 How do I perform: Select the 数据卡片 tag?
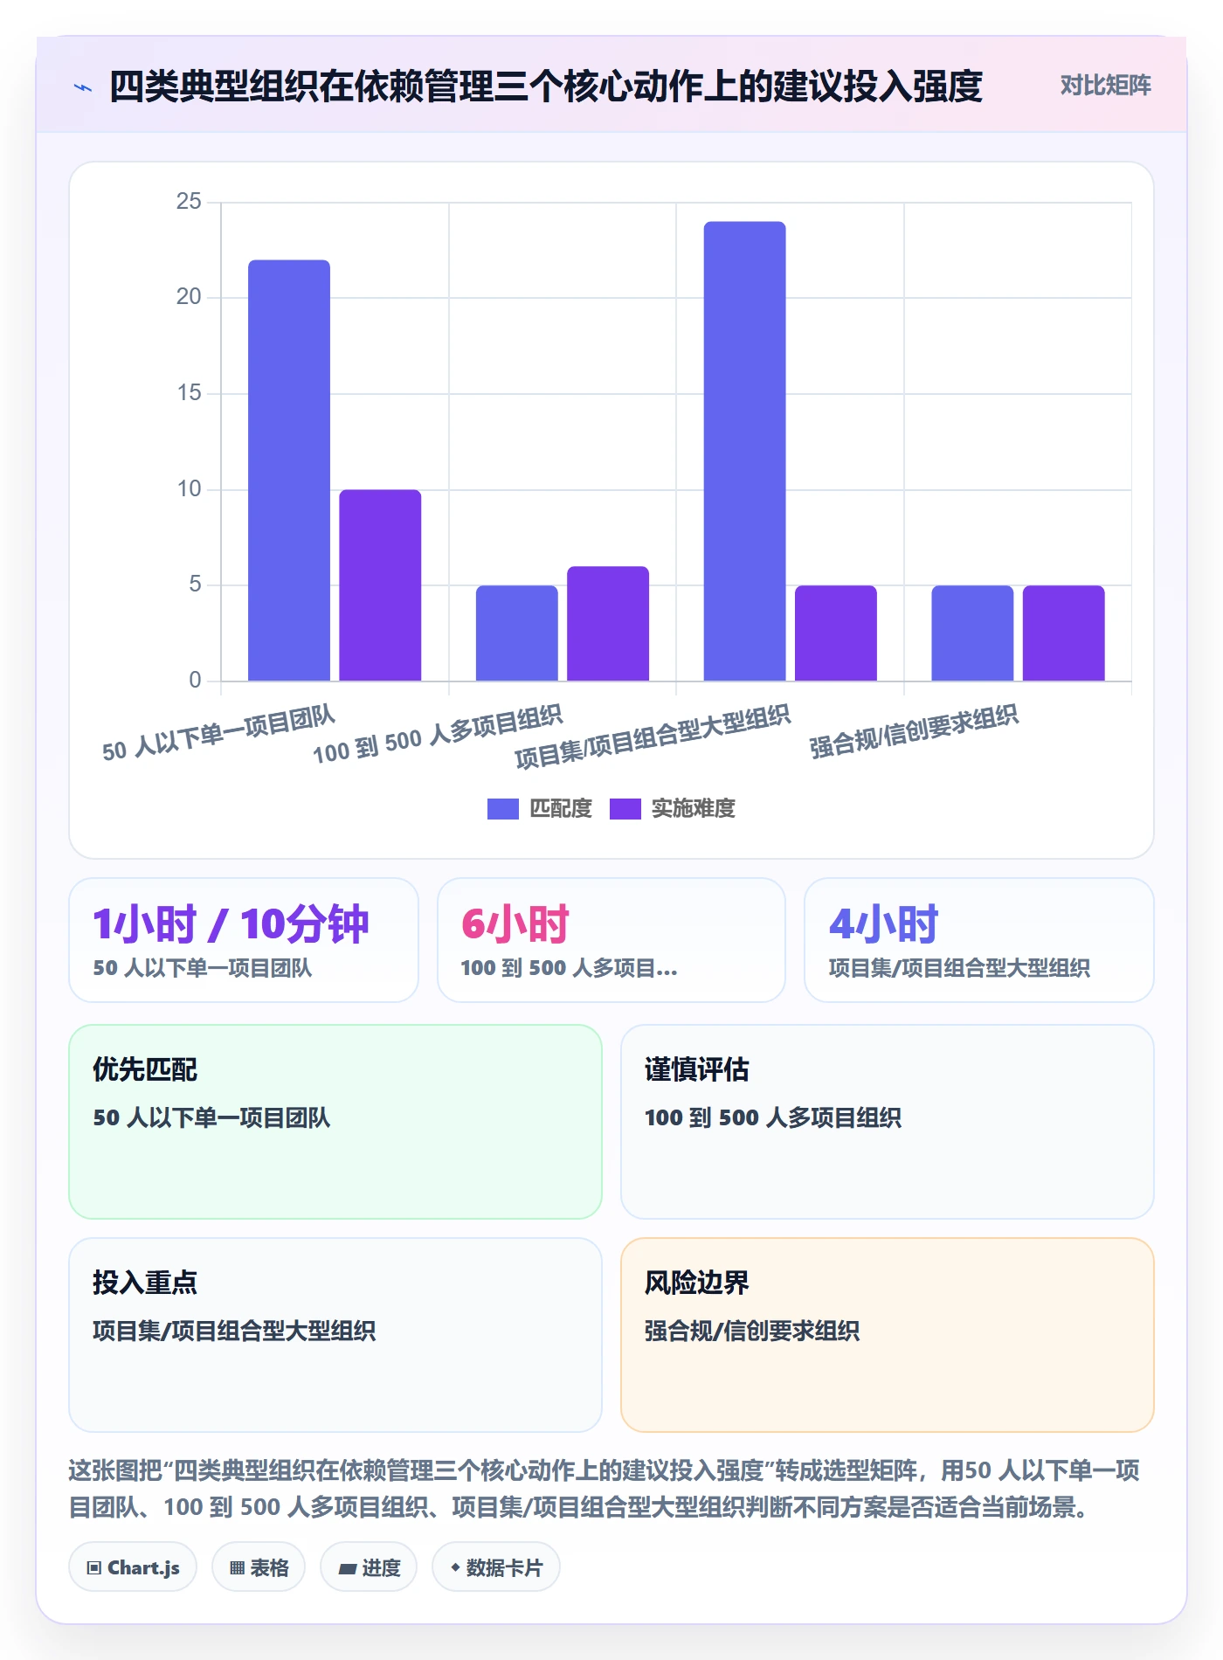[496, 1567]
